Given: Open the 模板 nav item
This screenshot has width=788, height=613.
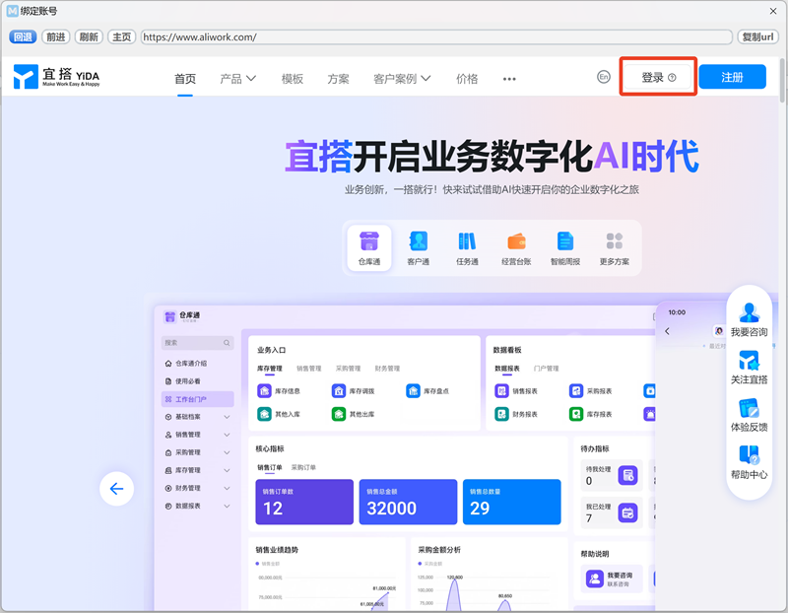Looking at the screenshot, I should 292,79.
